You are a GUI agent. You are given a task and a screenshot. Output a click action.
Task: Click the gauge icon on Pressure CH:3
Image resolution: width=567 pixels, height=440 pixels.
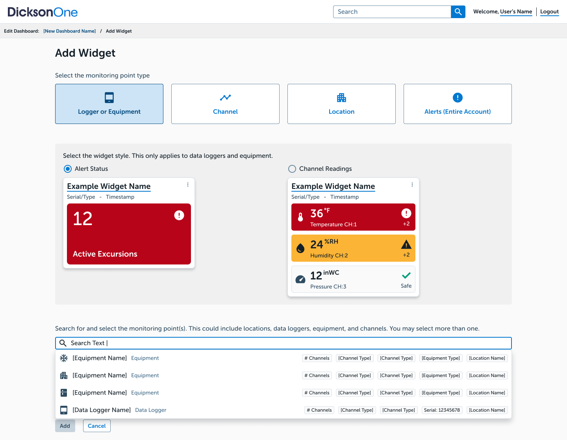pos(300,279)
